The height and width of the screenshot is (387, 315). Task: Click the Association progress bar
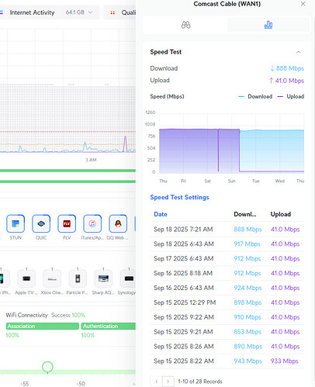click(43, 326)
